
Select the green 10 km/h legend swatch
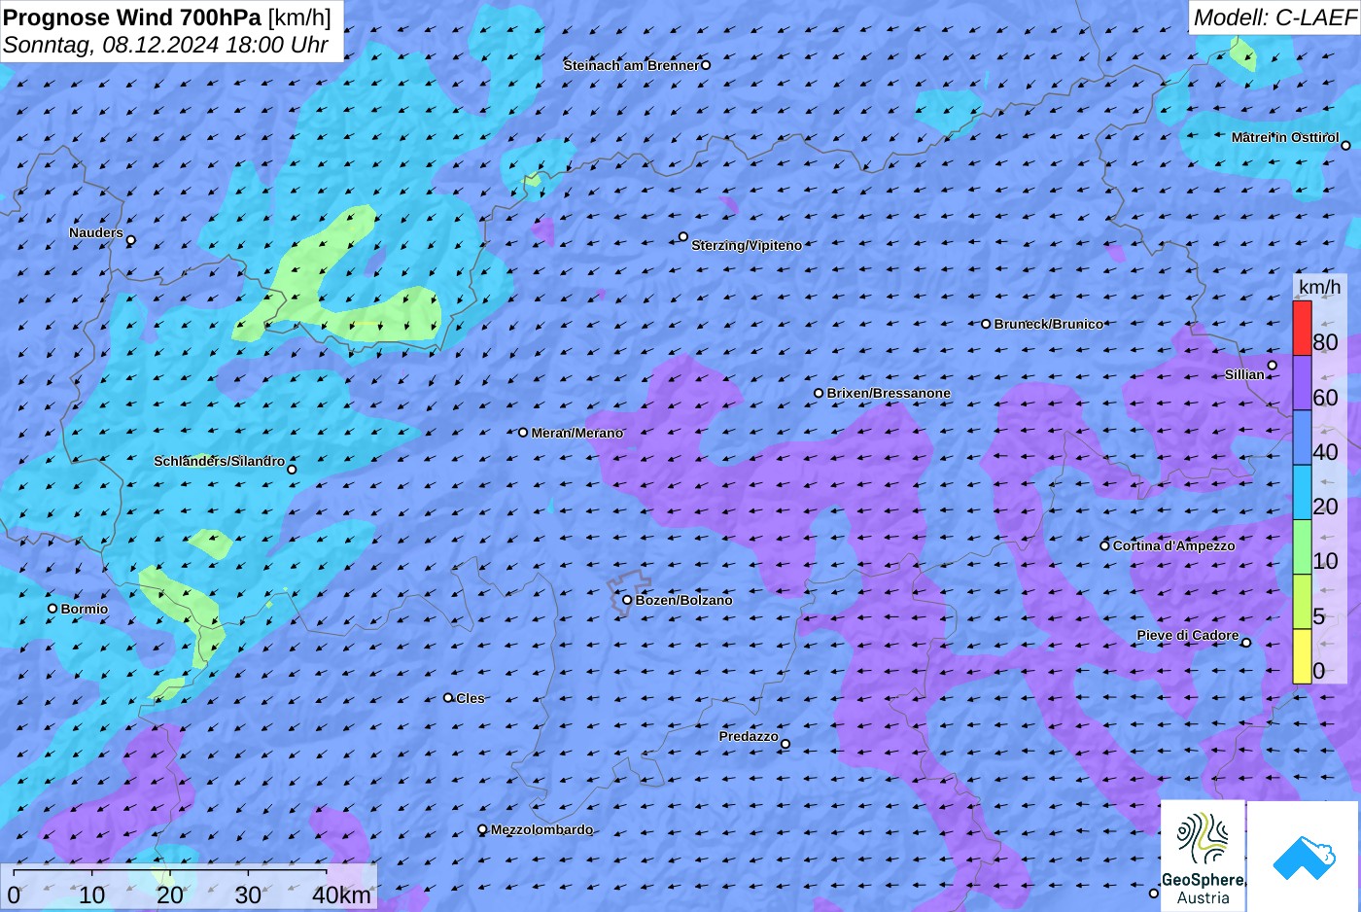coord(1302,547)
